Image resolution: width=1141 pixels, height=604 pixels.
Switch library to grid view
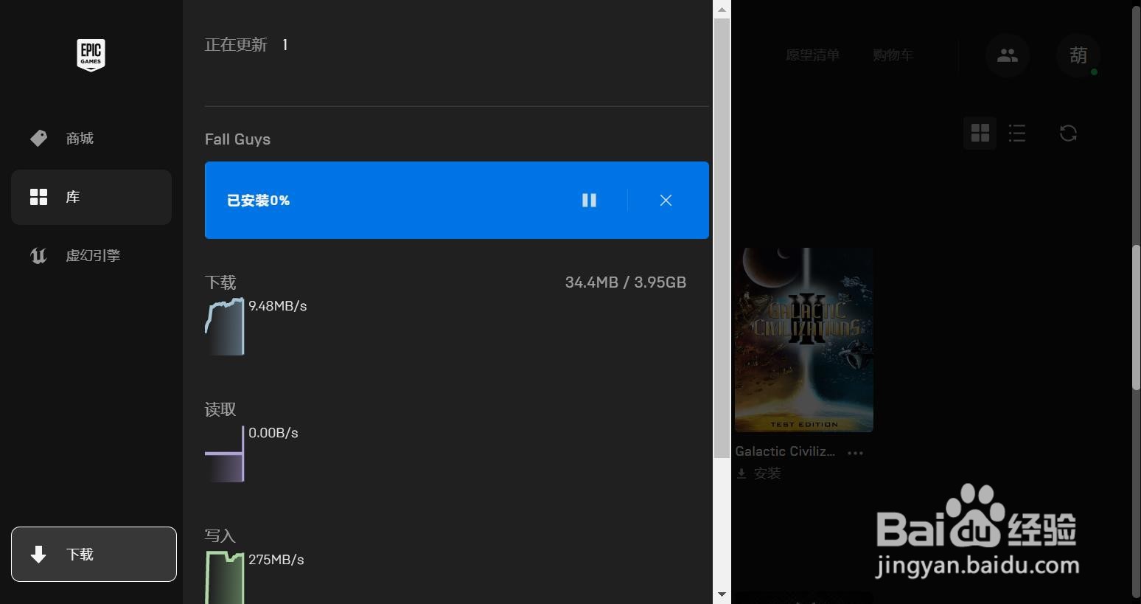tap(980, 133)
